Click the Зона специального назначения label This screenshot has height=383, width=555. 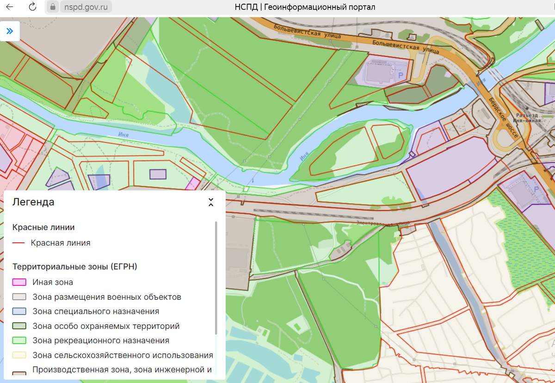(96, 312)
